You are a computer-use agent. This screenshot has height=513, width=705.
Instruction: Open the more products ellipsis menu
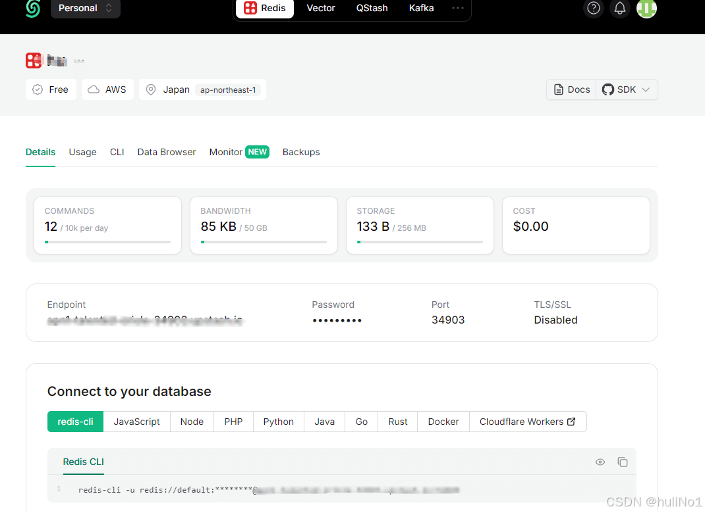point(458,8)
